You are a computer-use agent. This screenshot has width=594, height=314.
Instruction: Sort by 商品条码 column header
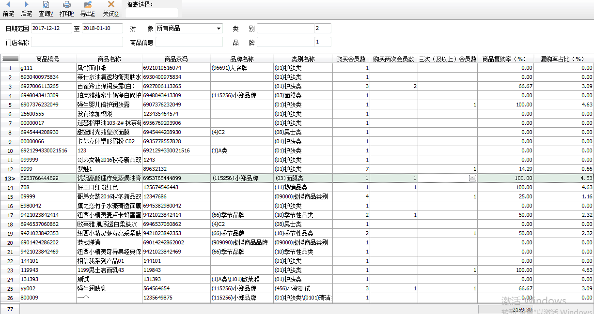(176, 59)
